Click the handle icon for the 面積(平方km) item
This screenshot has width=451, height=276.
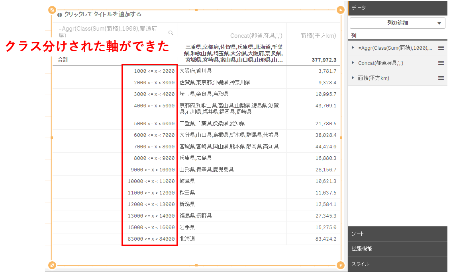point(441,78)
